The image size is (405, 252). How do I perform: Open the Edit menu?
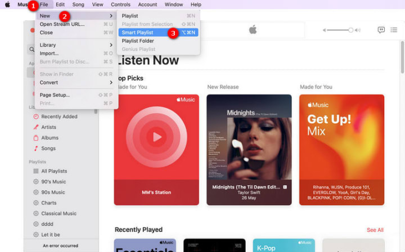point(60,4)
